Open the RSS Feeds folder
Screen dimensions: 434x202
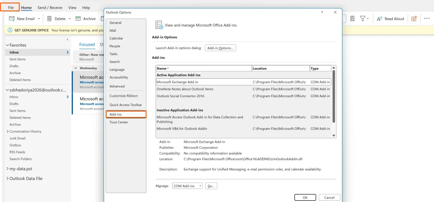click(x=17, y=152)
